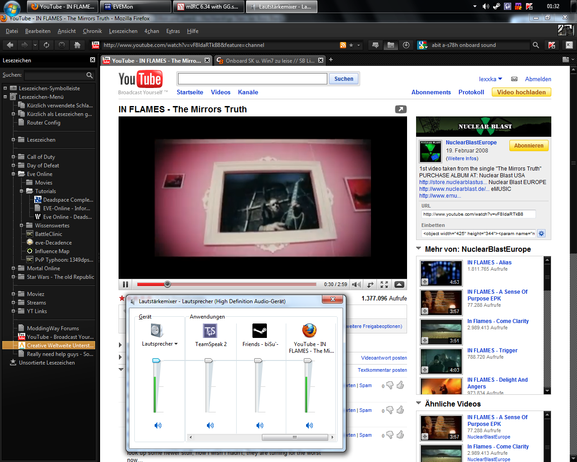Mute the YouTube Firefox entry in the mixer
Image resolution: width=577 pixels, height=462 pixels.
click(x=309, y=425)
